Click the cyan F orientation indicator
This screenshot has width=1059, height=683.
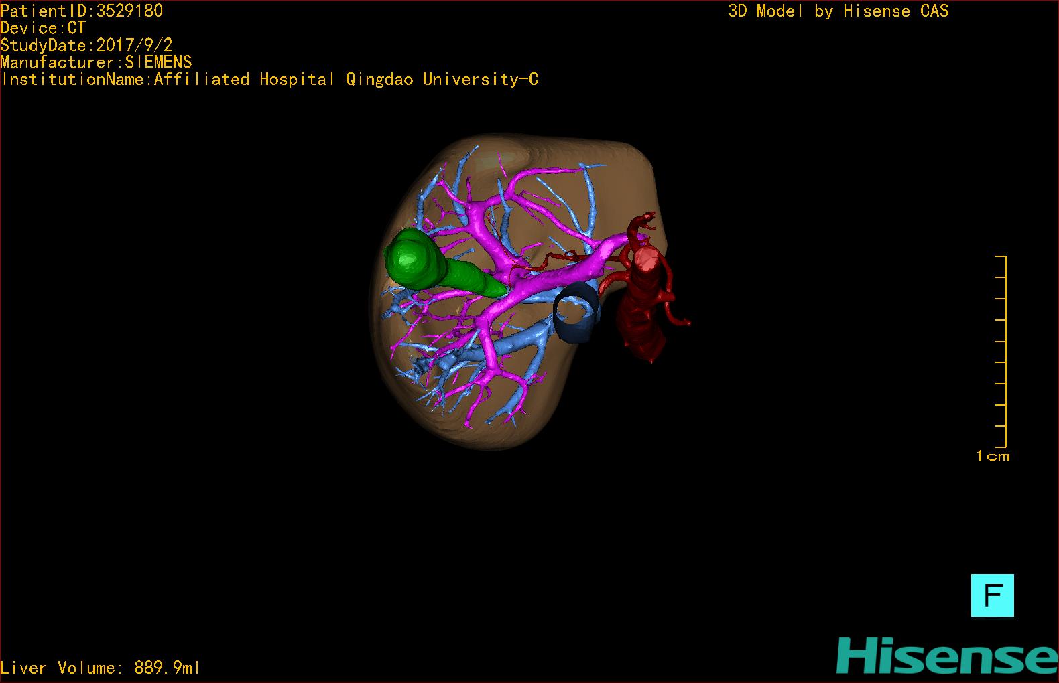(x=992, y=595)
